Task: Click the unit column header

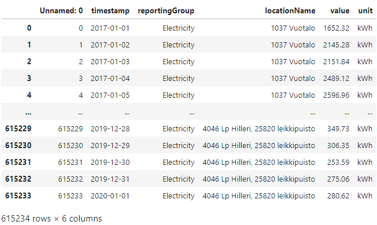Action: (365, 10)
